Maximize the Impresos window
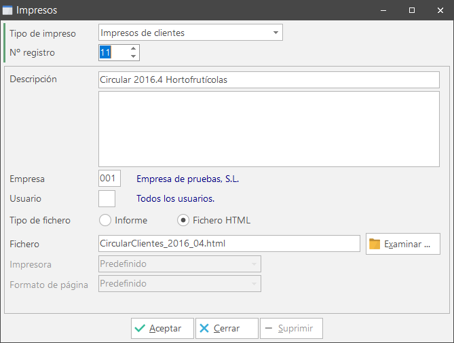The height and width of the screenshot is (343, 454). pyautogui.click(x=412, y=10)
